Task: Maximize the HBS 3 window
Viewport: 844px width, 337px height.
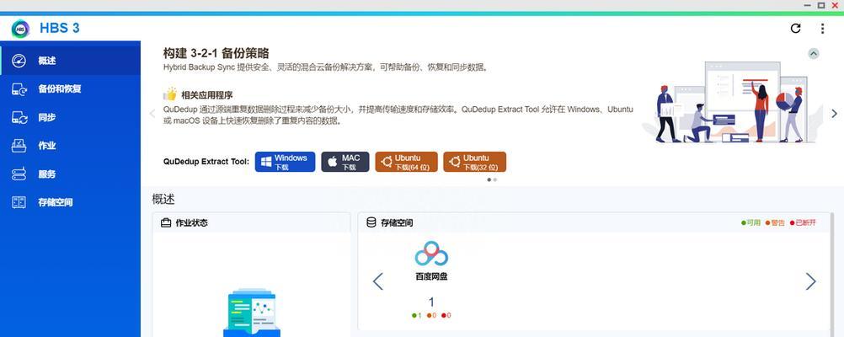Action: (x=821, y=5)
